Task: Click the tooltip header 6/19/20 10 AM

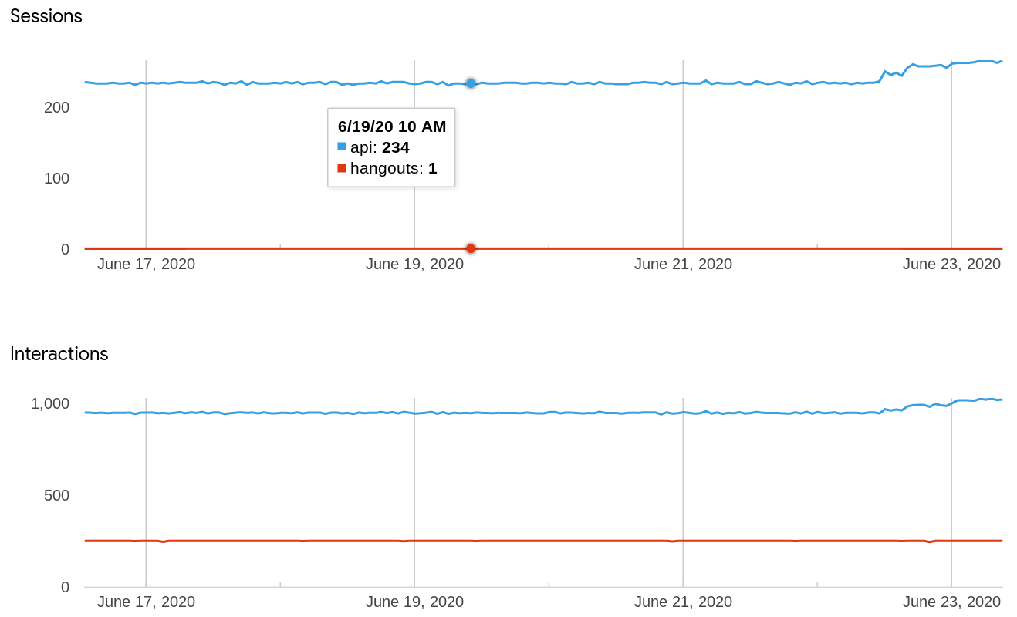Action: [392, 126]
